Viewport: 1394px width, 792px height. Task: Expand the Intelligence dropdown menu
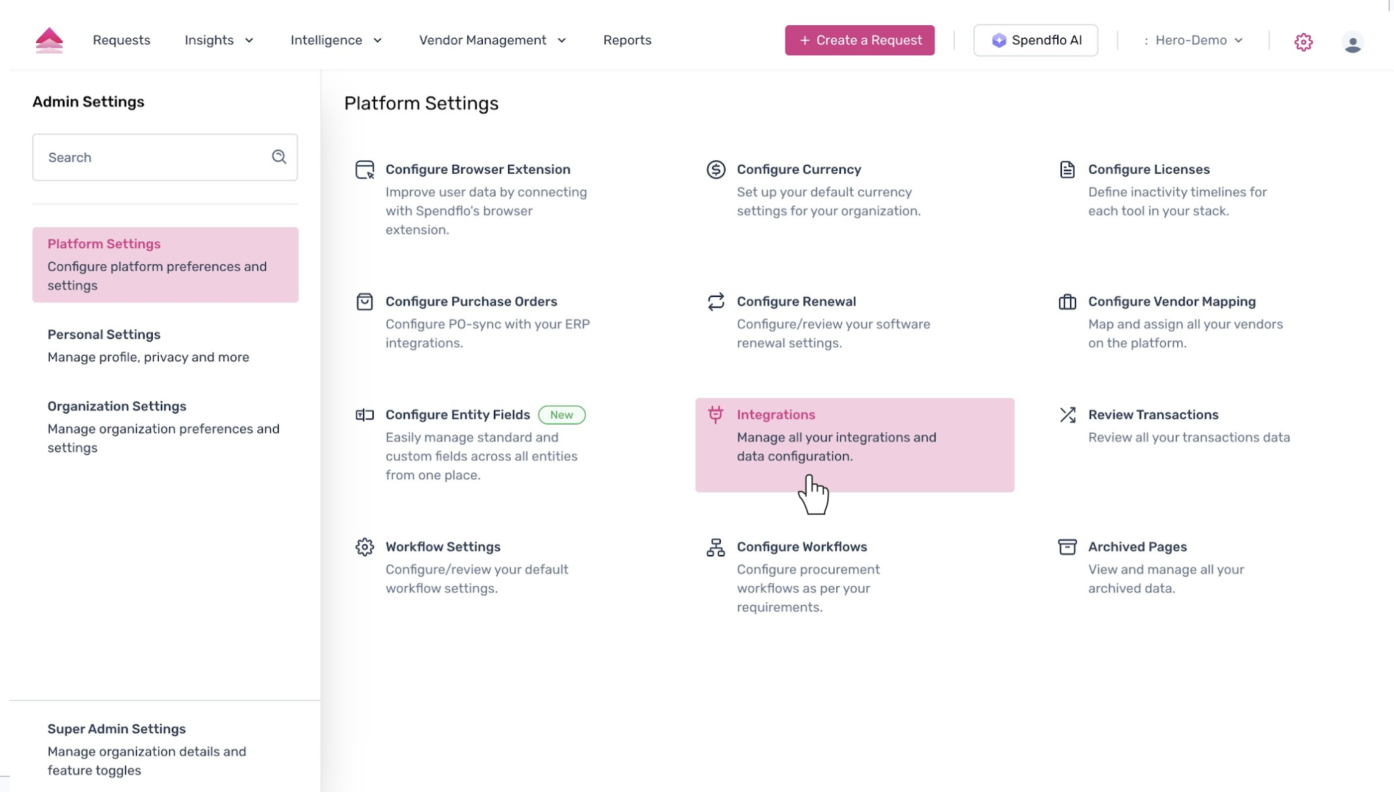tap(336, 40)
